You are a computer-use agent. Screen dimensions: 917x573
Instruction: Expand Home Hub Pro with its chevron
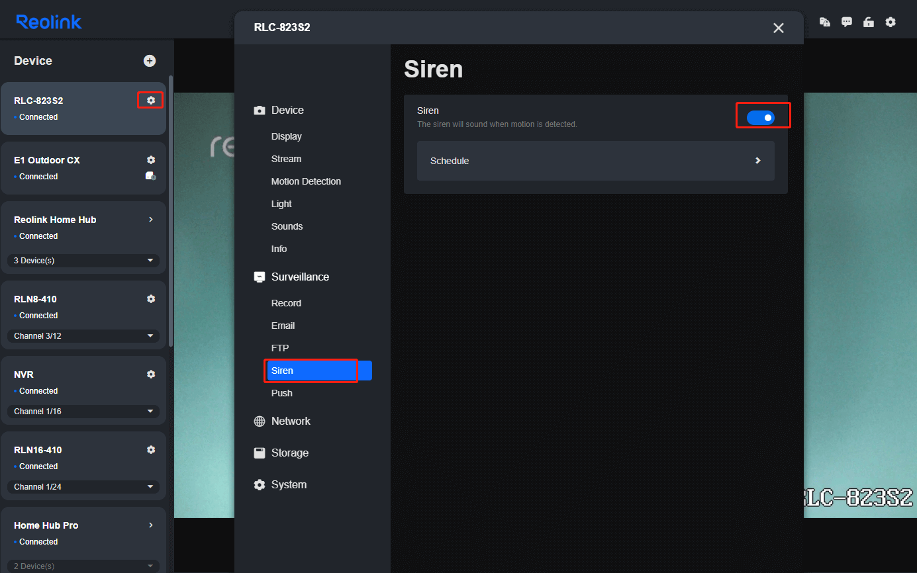pos(151,525)
